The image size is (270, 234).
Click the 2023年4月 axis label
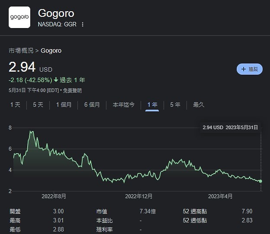click(220, 196)
